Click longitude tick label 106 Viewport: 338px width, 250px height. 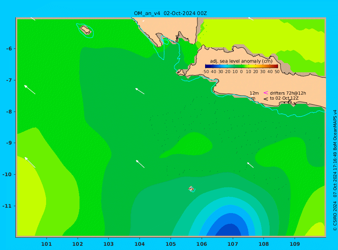202,244
